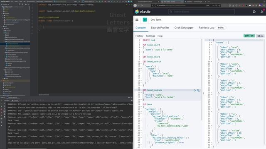
Task: Switch to Debugger tab in IntelliJ Debug panel
Action: pyautogui.click(x=7, y=100)
